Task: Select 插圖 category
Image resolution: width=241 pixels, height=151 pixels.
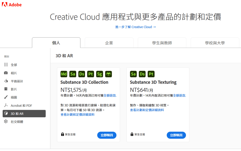Action: (24, 97)
